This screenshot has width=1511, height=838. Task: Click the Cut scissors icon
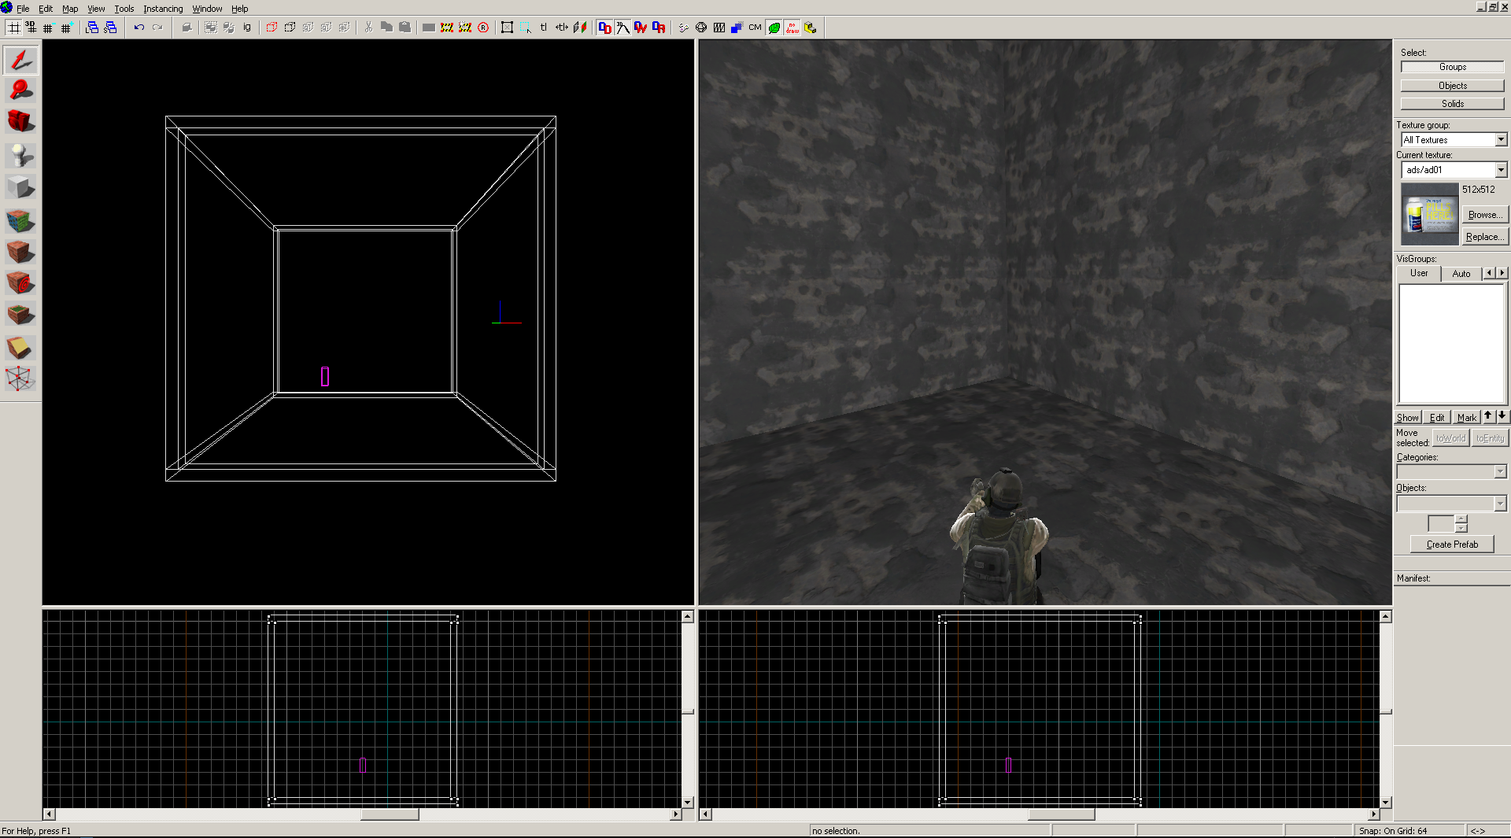[x=368, y=28]
